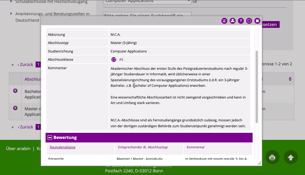The width and height of the screenshot is (305, 175).
Task: Close the detail dialog with X icon
Action: [x=257, y=21]
